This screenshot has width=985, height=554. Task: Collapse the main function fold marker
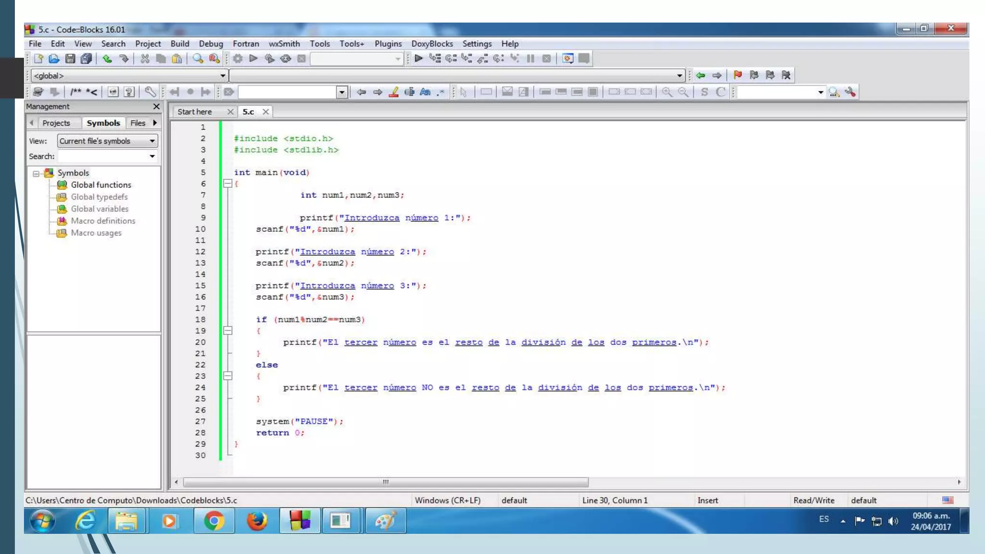[x=228, y=184]
